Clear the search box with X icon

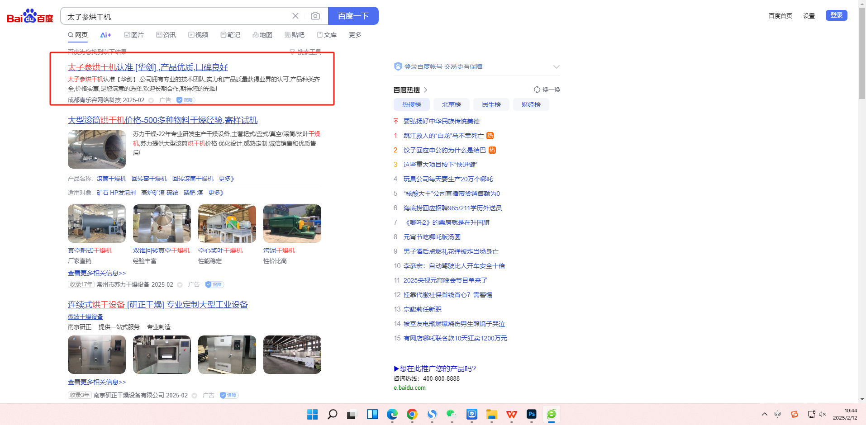(x=295, y=16)
